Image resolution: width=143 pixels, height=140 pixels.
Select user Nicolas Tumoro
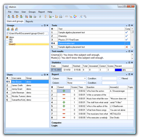pyautogui.click(x=27, y=96)
